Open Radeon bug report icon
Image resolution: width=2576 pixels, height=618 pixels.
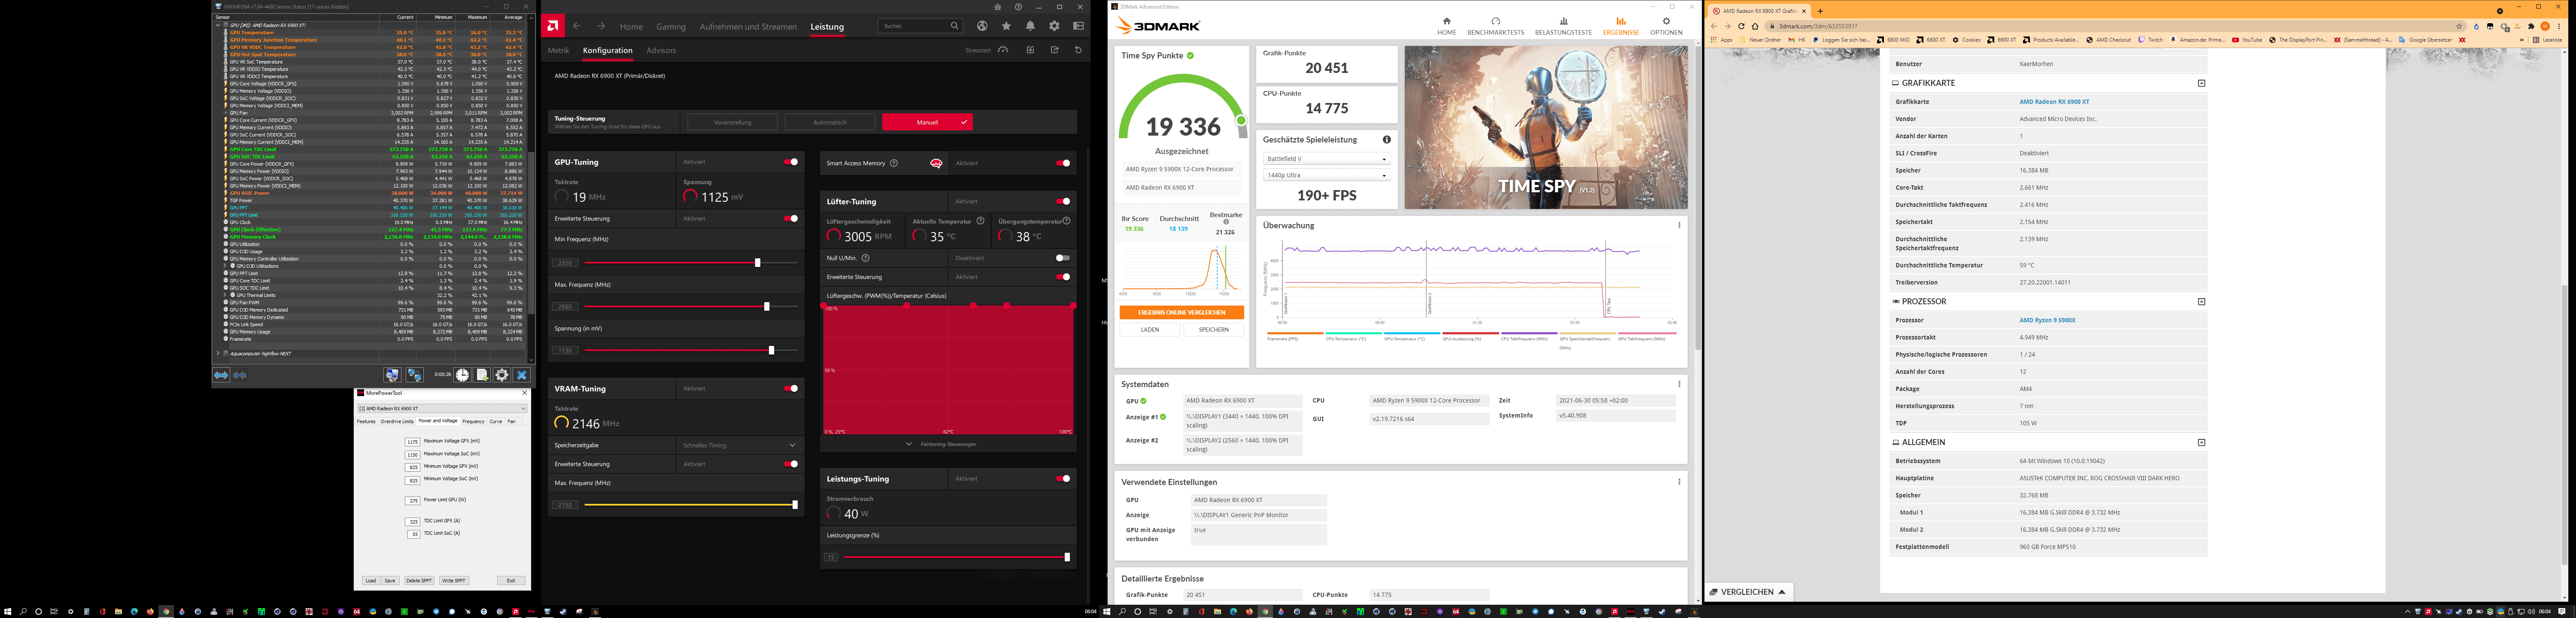pos(998,7)
